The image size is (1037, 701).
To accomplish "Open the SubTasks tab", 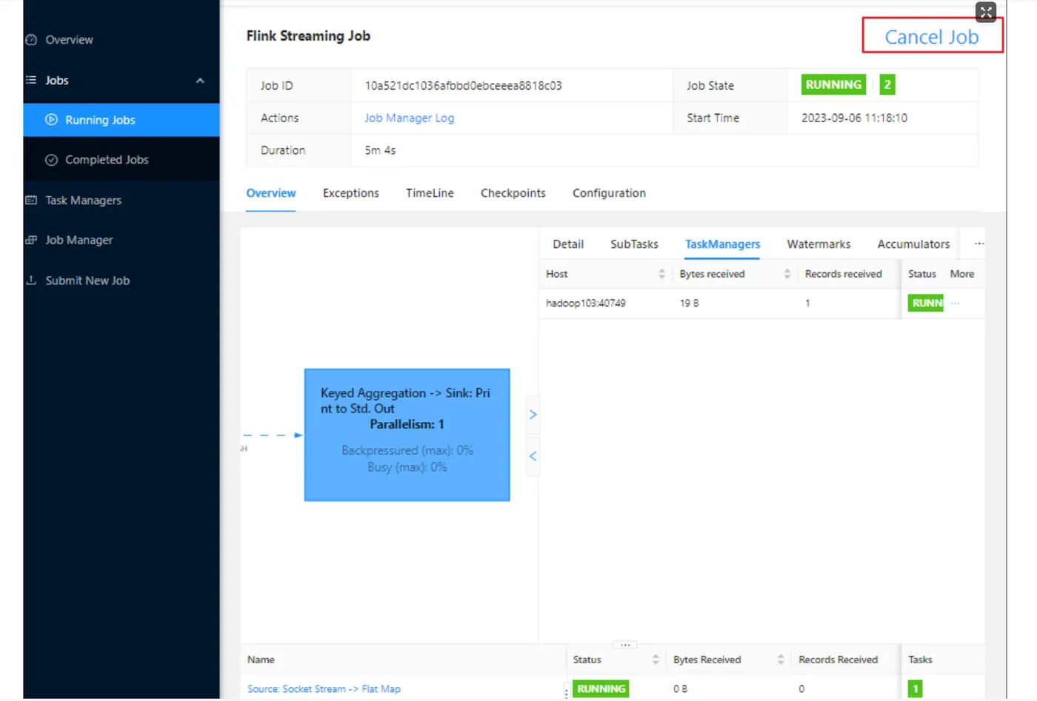I will (634, 244).
